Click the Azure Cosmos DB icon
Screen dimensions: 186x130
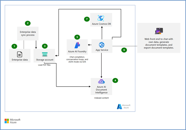[101, 18]
